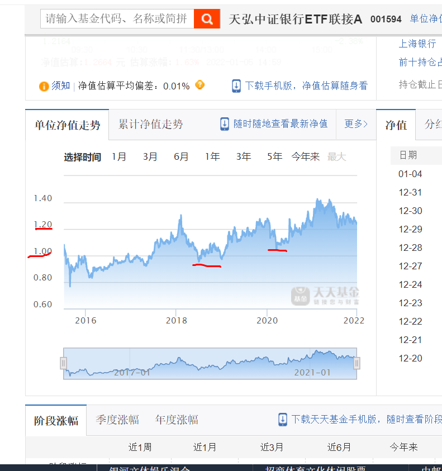Viewport: 442px width, 471px height.
Task: Click the 12-20 date row
Action: click(x=410, y=358)
